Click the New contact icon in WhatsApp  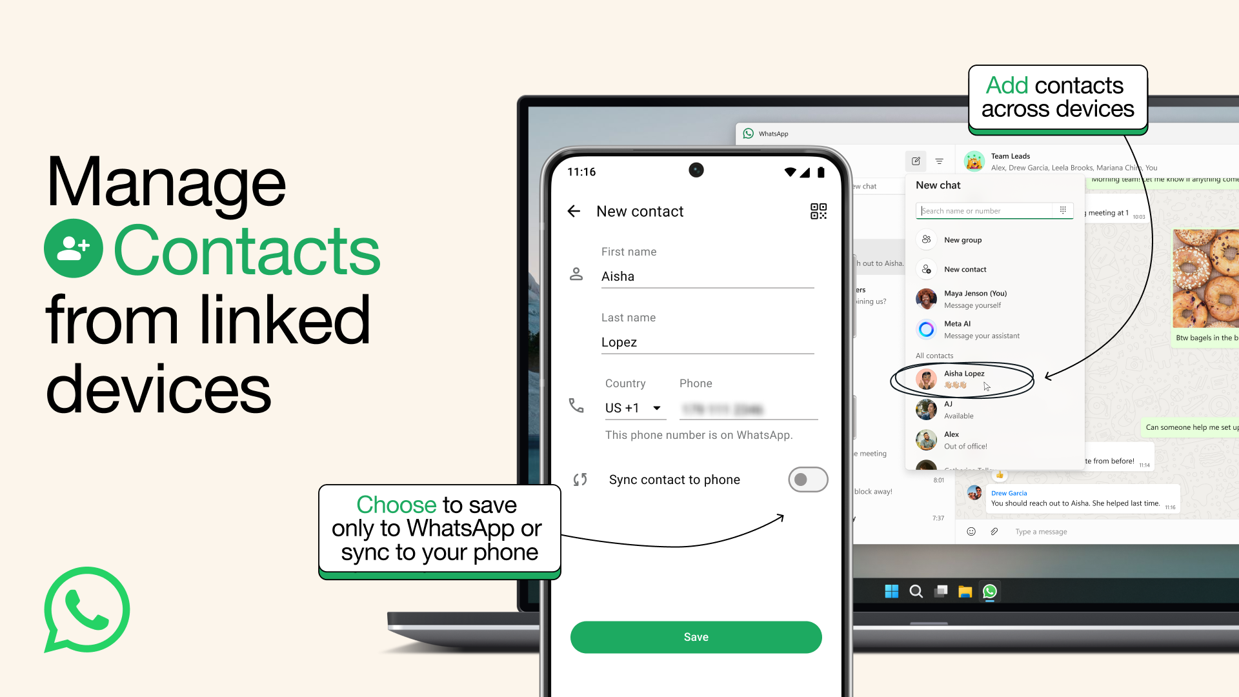tap(927, 269)
